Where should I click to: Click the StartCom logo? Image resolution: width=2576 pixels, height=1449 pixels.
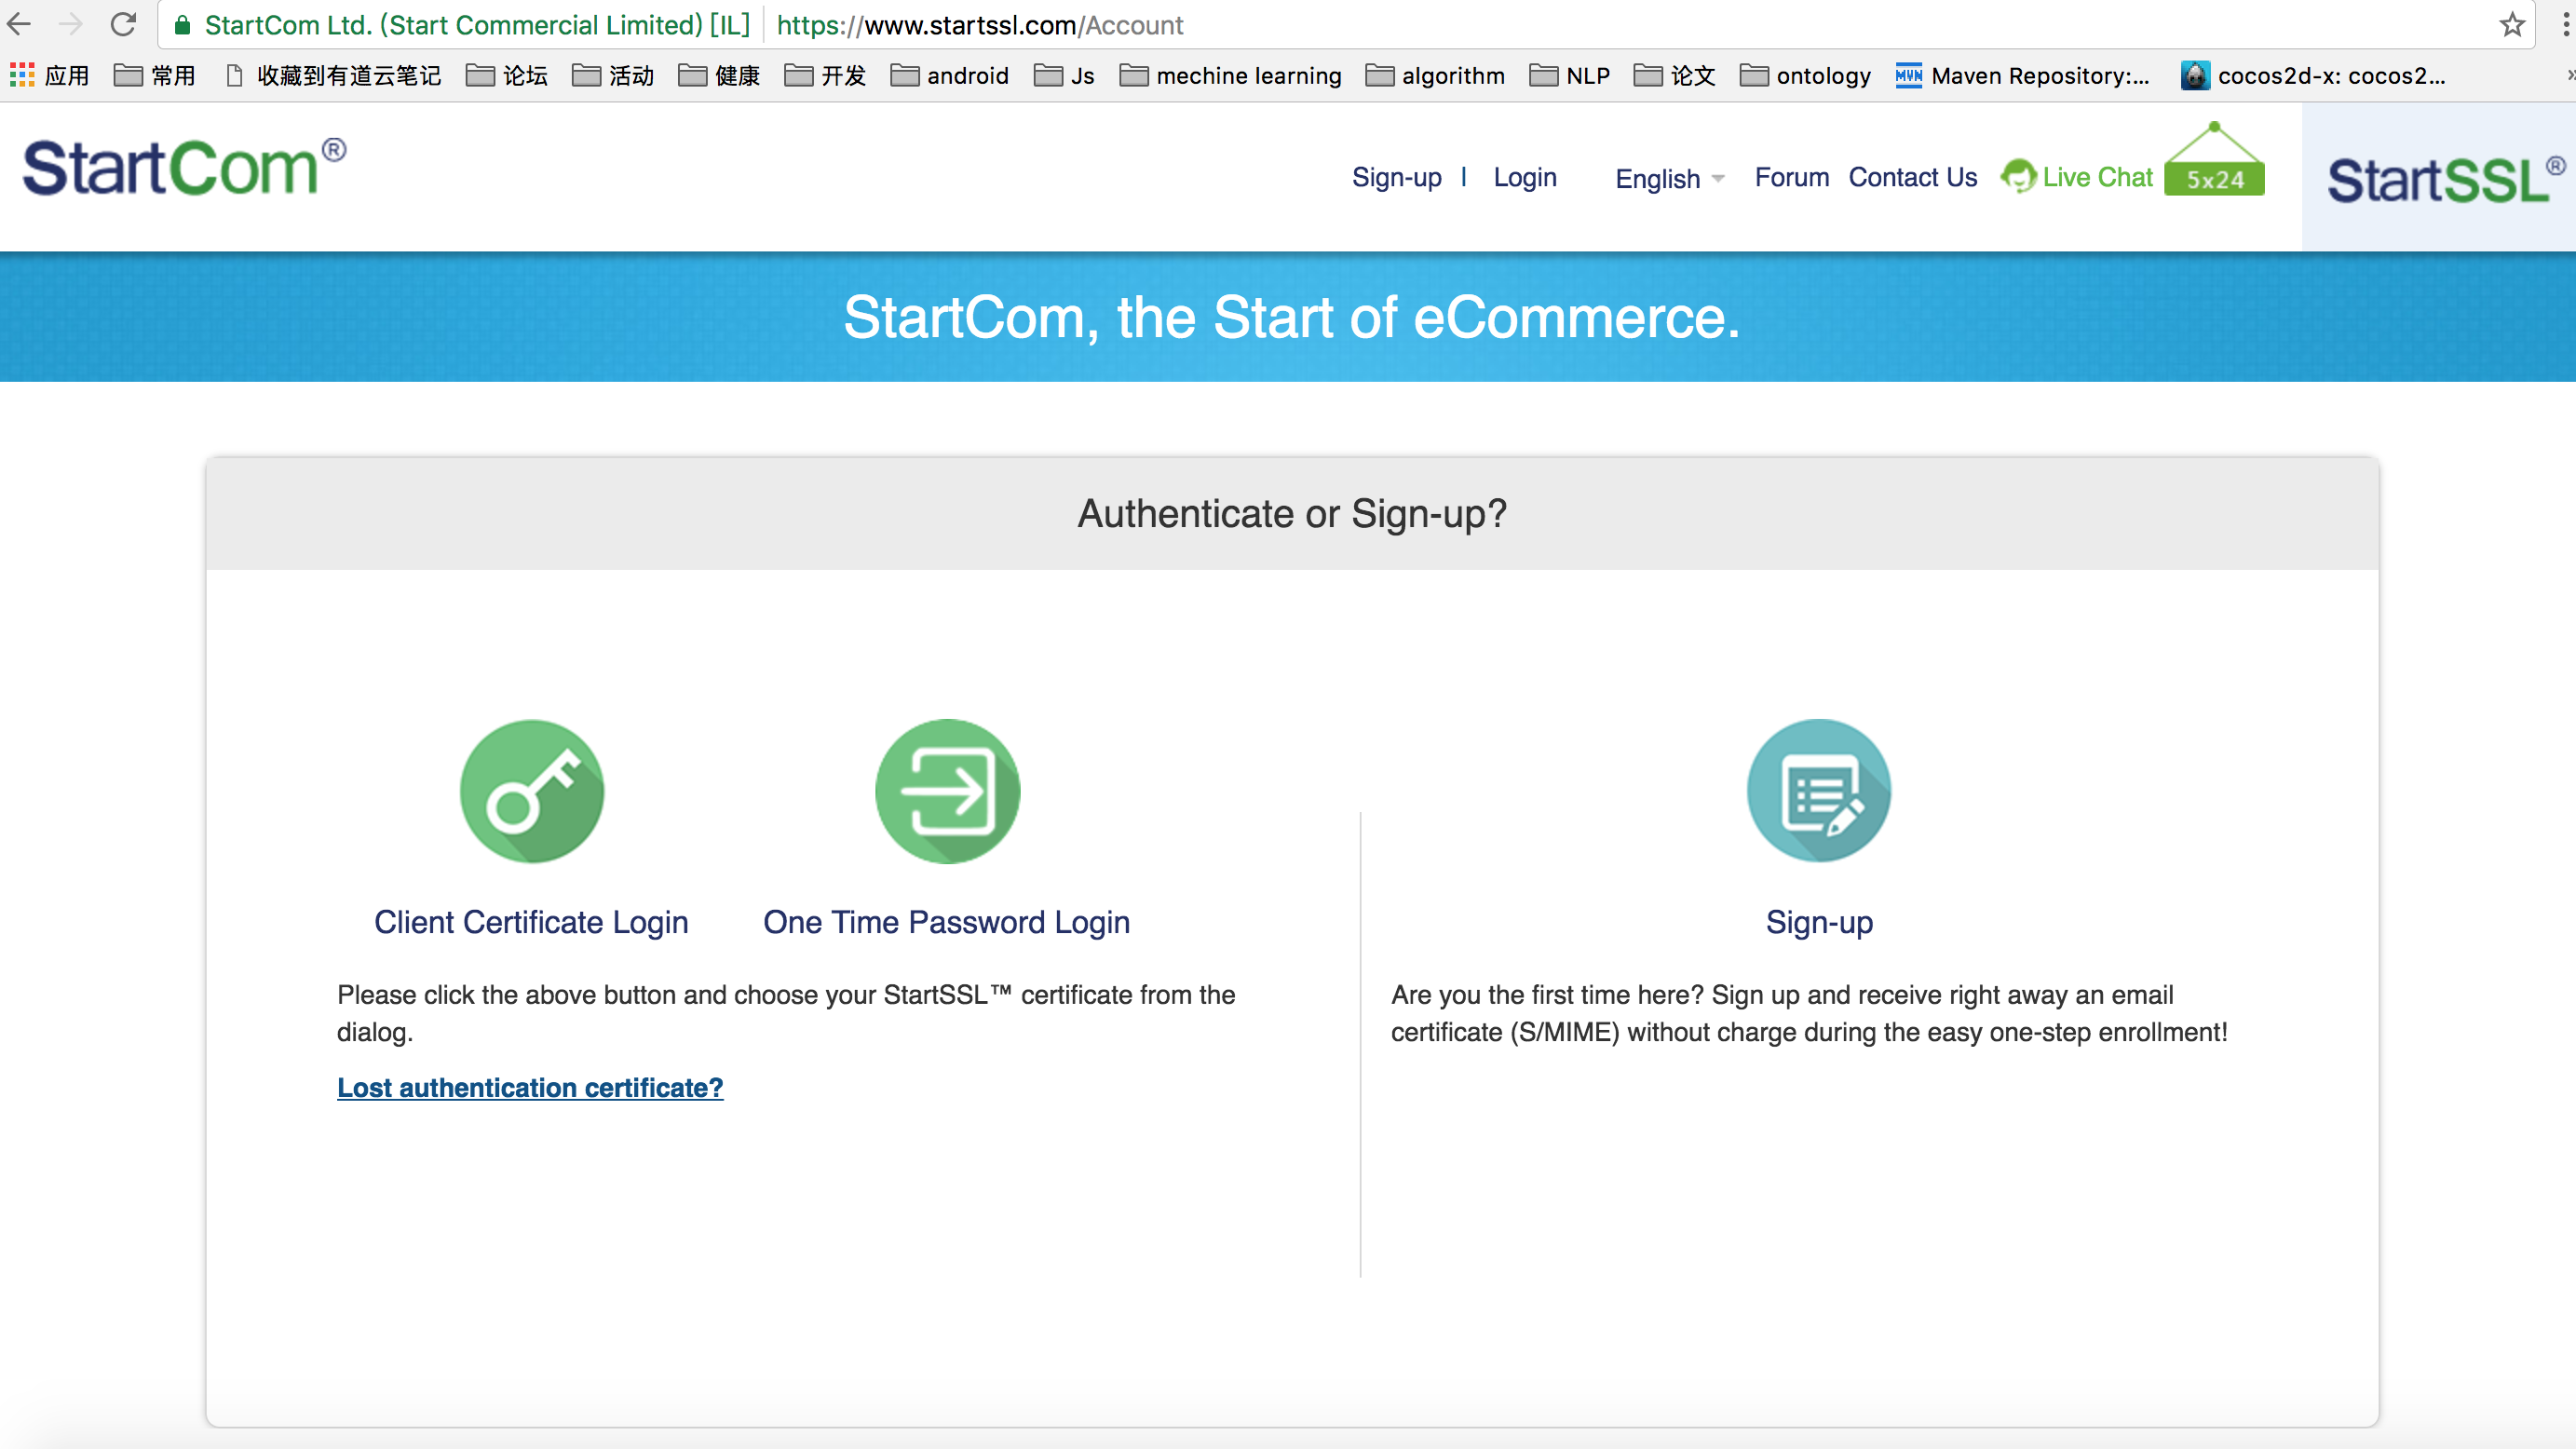[185, 167]
